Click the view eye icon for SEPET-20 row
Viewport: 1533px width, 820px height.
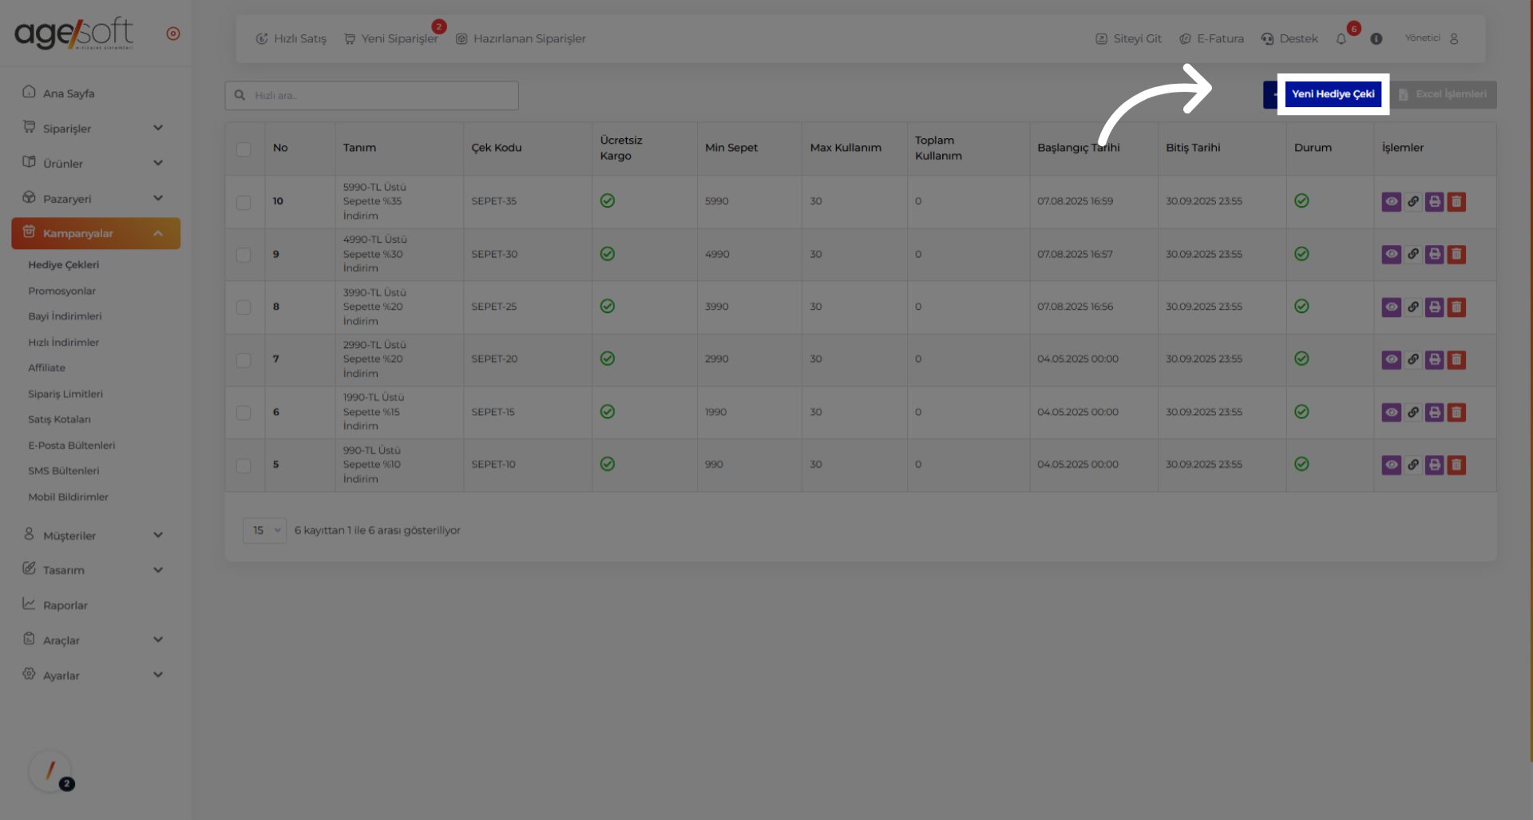1391,360
